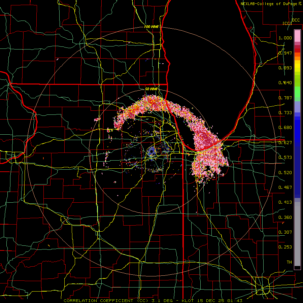Click the 0.253 scale value
This screenshot has width=303, height=303.
(x=285, y=247)
